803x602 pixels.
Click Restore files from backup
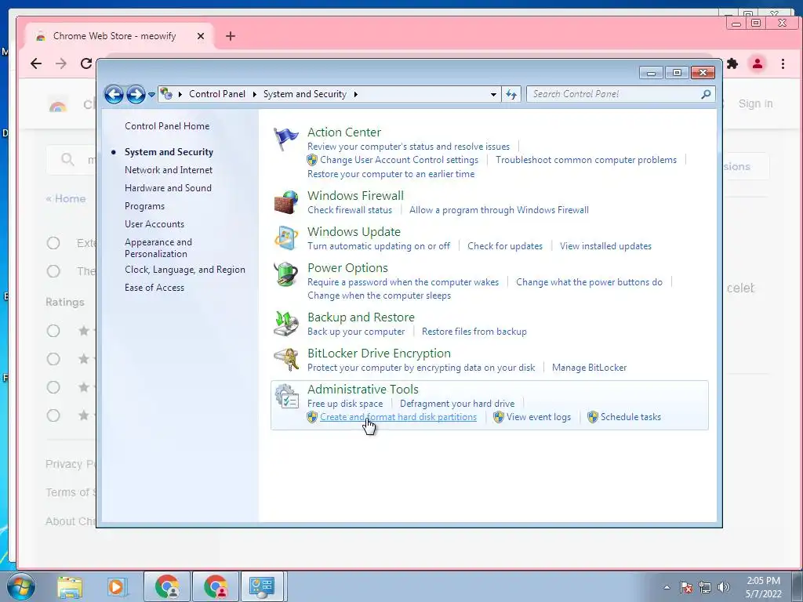(x=474, y=332)
